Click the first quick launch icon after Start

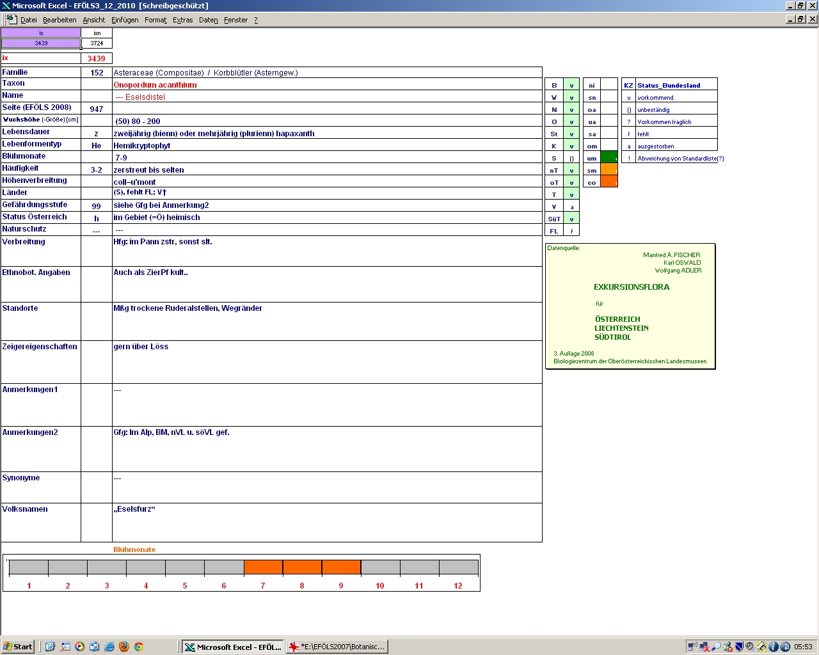(x=50, y=647)
